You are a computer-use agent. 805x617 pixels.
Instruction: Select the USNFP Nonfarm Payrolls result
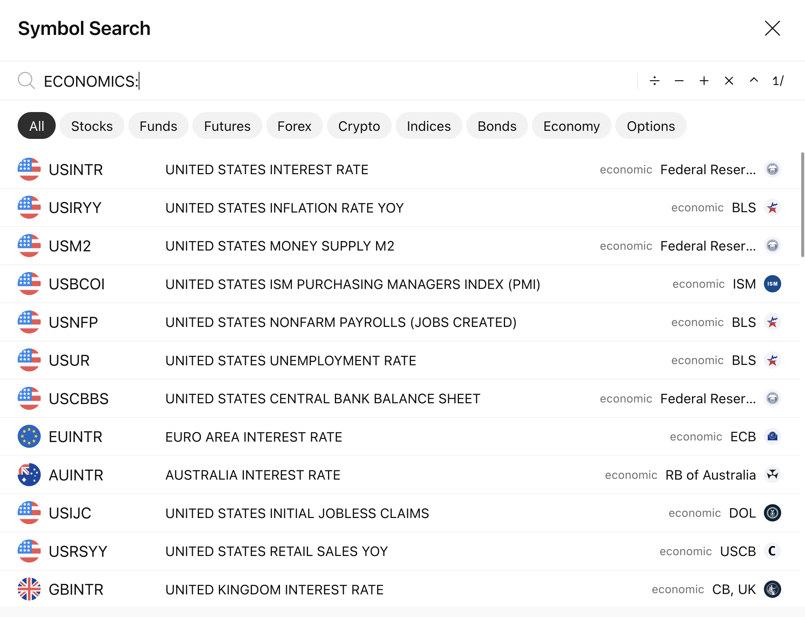pyautogui.click(x=340, y=322)
